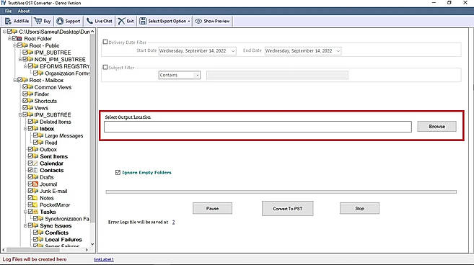Click the Junk E-mail folder icon
474x265 pixels.
[x=35, y=191]
